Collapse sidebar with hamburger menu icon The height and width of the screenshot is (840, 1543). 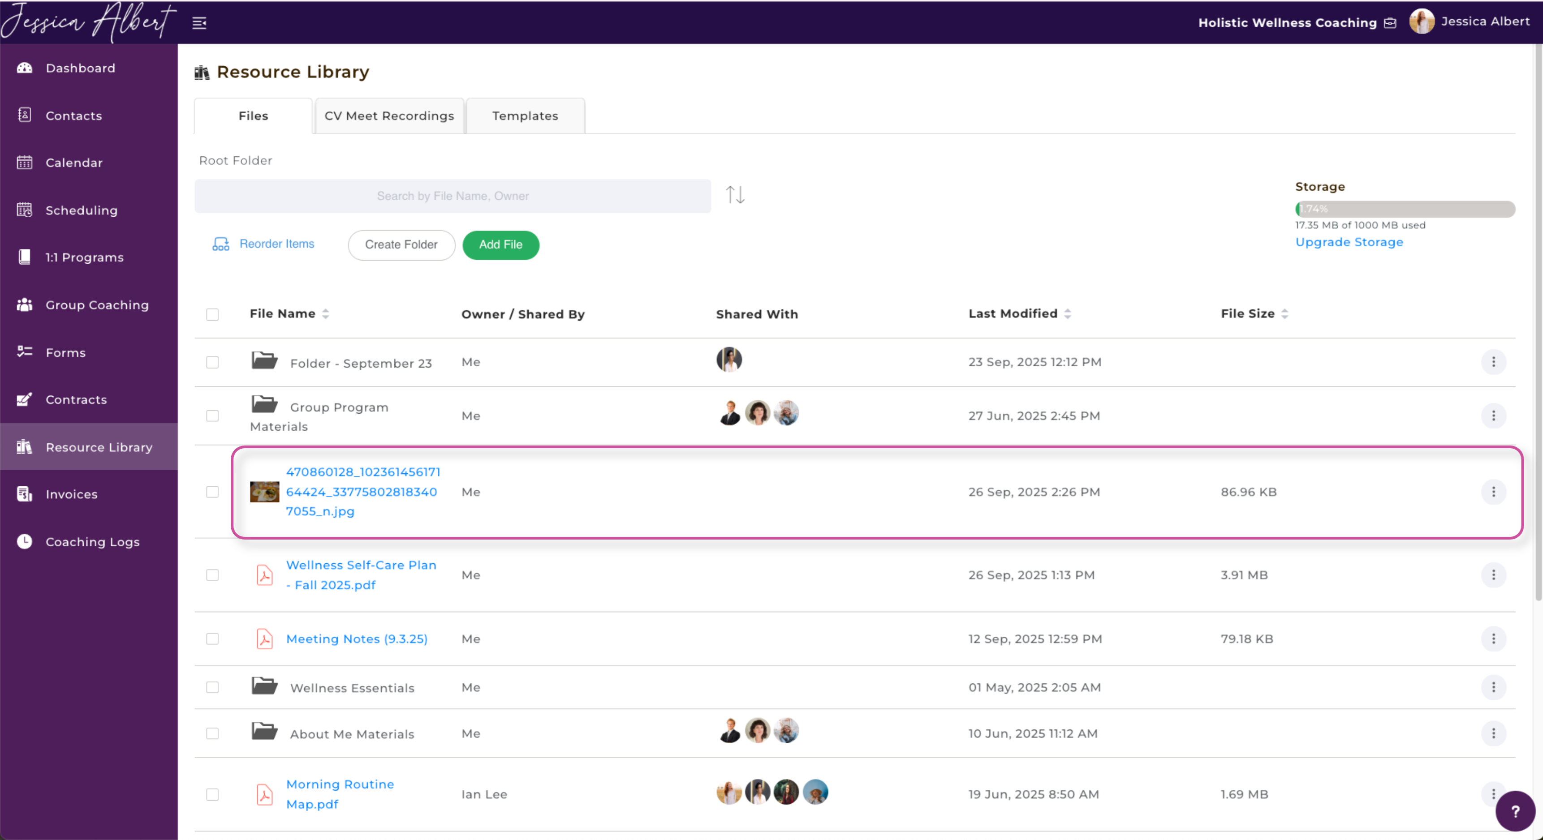point(199,23)
